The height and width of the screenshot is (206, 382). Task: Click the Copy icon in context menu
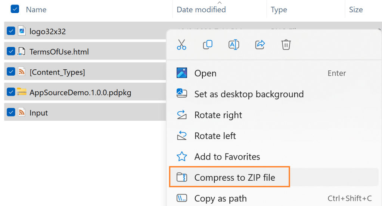(x=208, y=45)
